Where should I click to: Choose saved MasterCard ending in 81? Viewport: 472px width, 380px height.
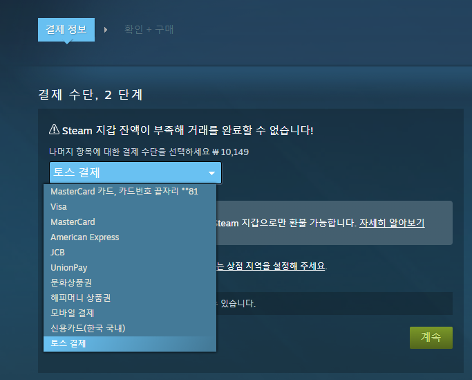(130, 192)
